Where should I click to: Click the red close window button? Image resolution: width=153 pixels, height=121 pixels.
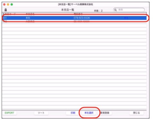point(4,5)
